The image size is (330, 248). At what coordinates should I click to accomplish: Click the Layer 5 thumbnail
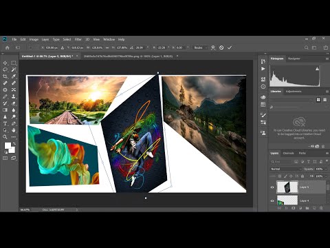pos(287,187)
